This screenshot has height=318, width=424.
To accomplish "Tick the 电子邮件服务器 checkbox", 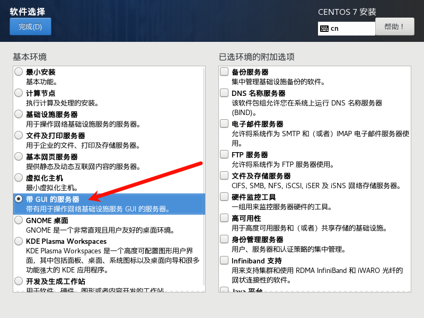I will point(224,123).
